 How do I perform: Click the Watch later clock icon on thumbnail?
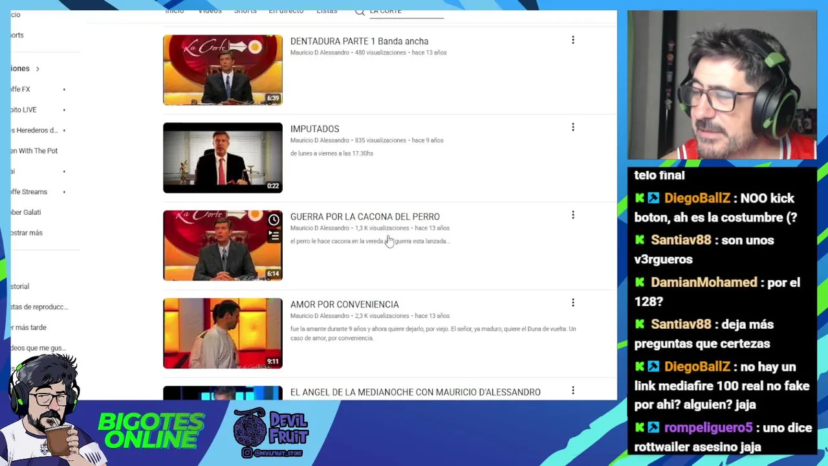coord(274,220)
